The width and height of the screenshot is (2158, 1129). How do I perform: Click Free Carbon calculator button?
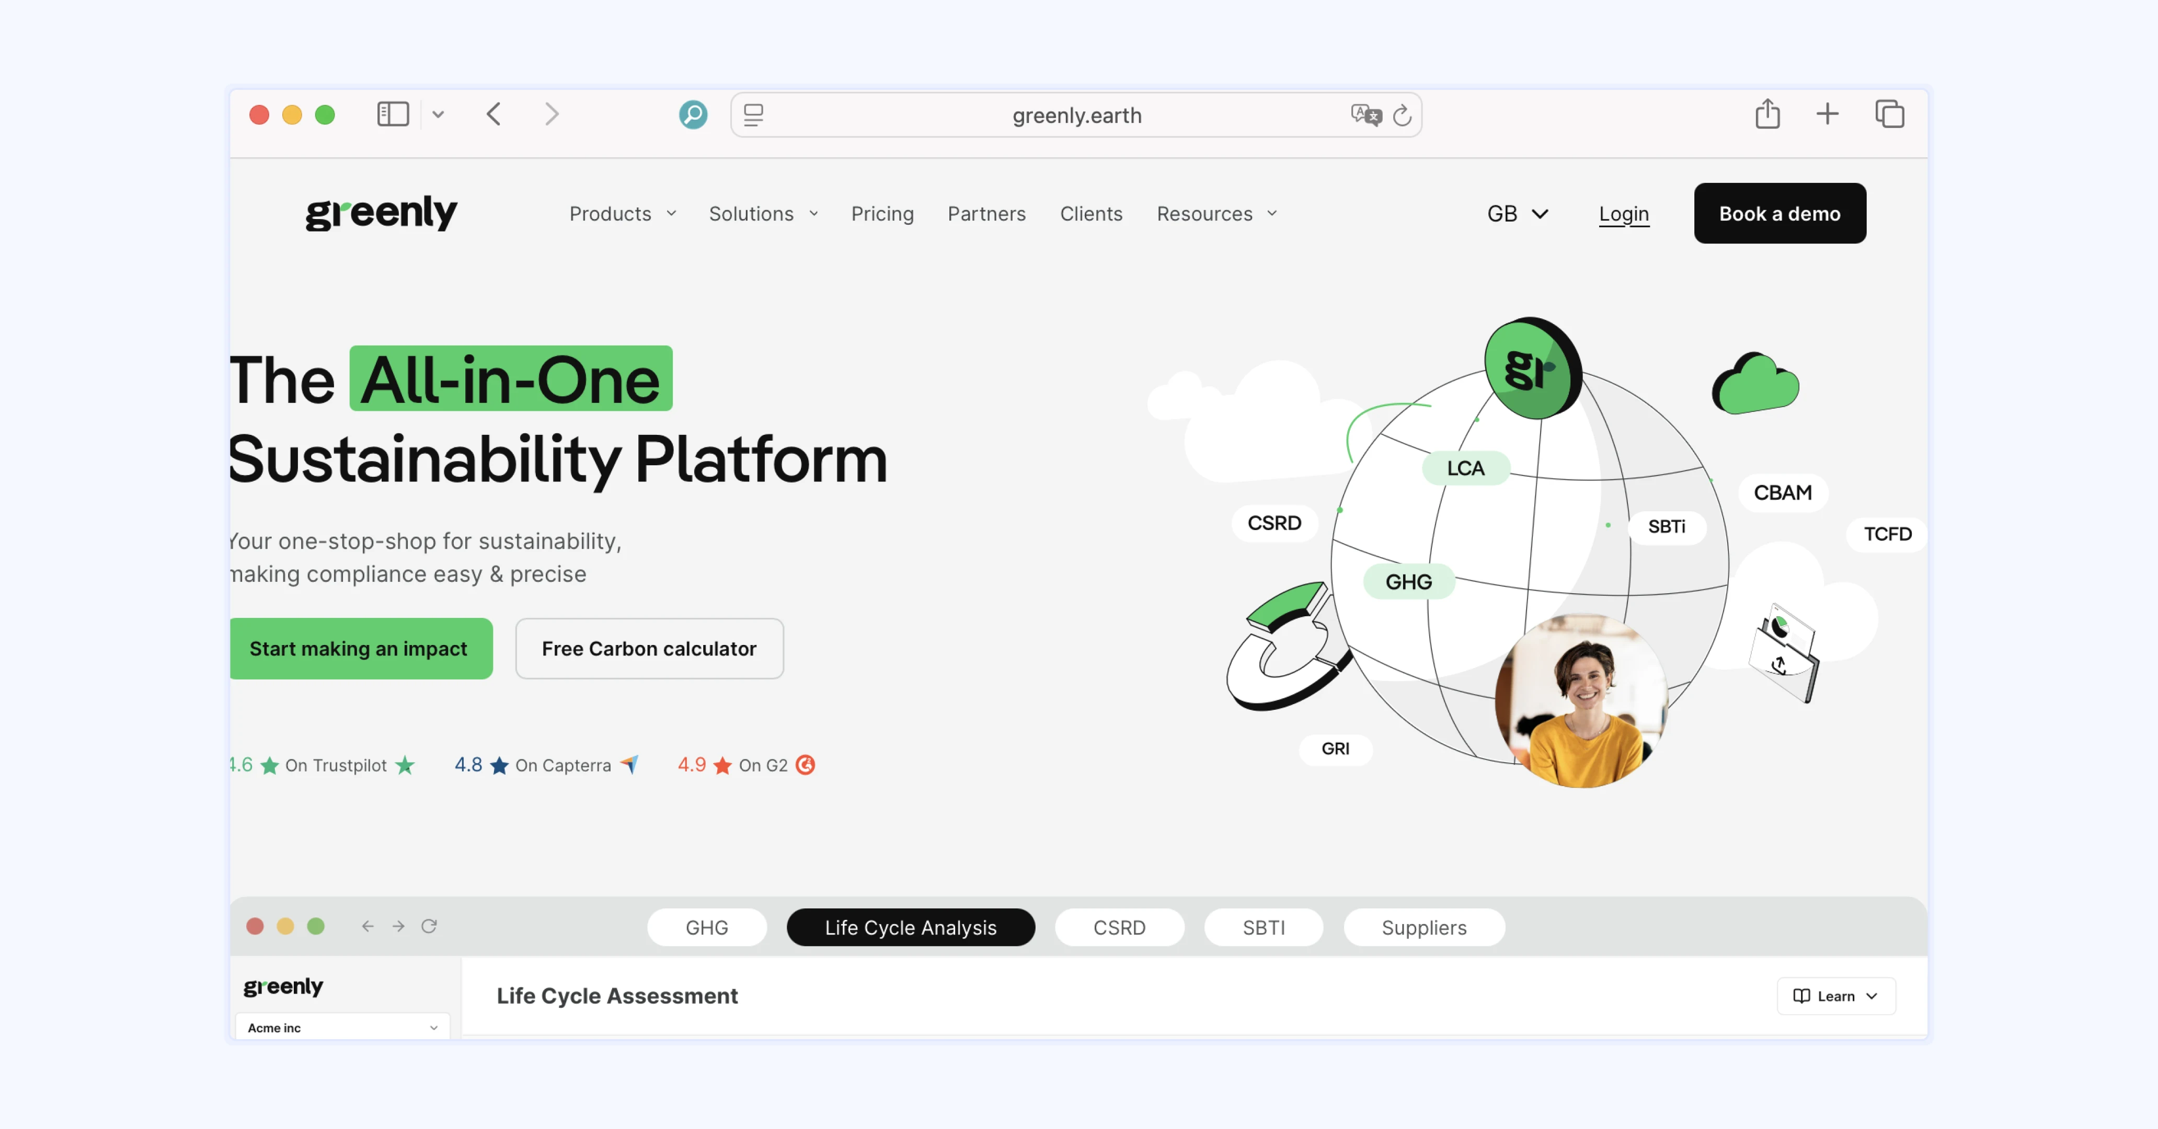point(649,648)
